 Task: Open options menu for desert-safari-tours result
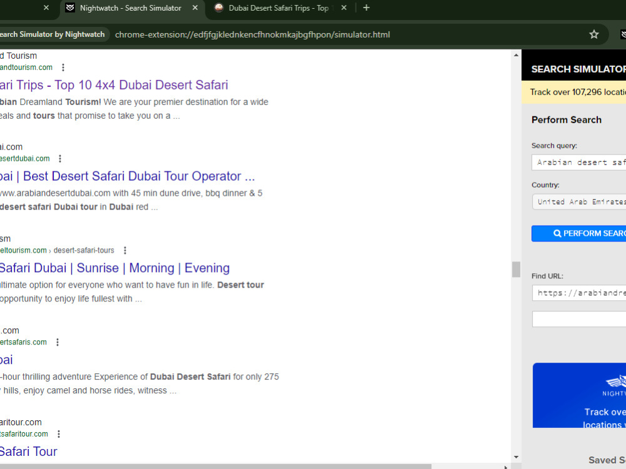click(x=125, y=251)
